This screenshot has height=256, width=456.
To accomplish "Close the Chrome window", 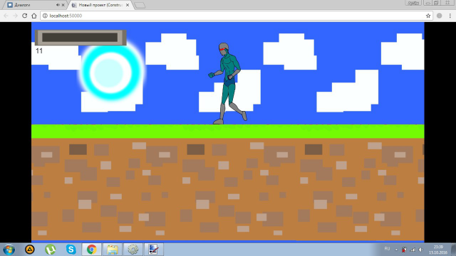I will pos(447,3).
